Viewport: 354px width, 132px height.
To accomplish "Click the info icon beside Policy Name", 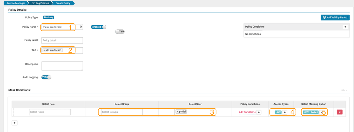I will (81, 27).
